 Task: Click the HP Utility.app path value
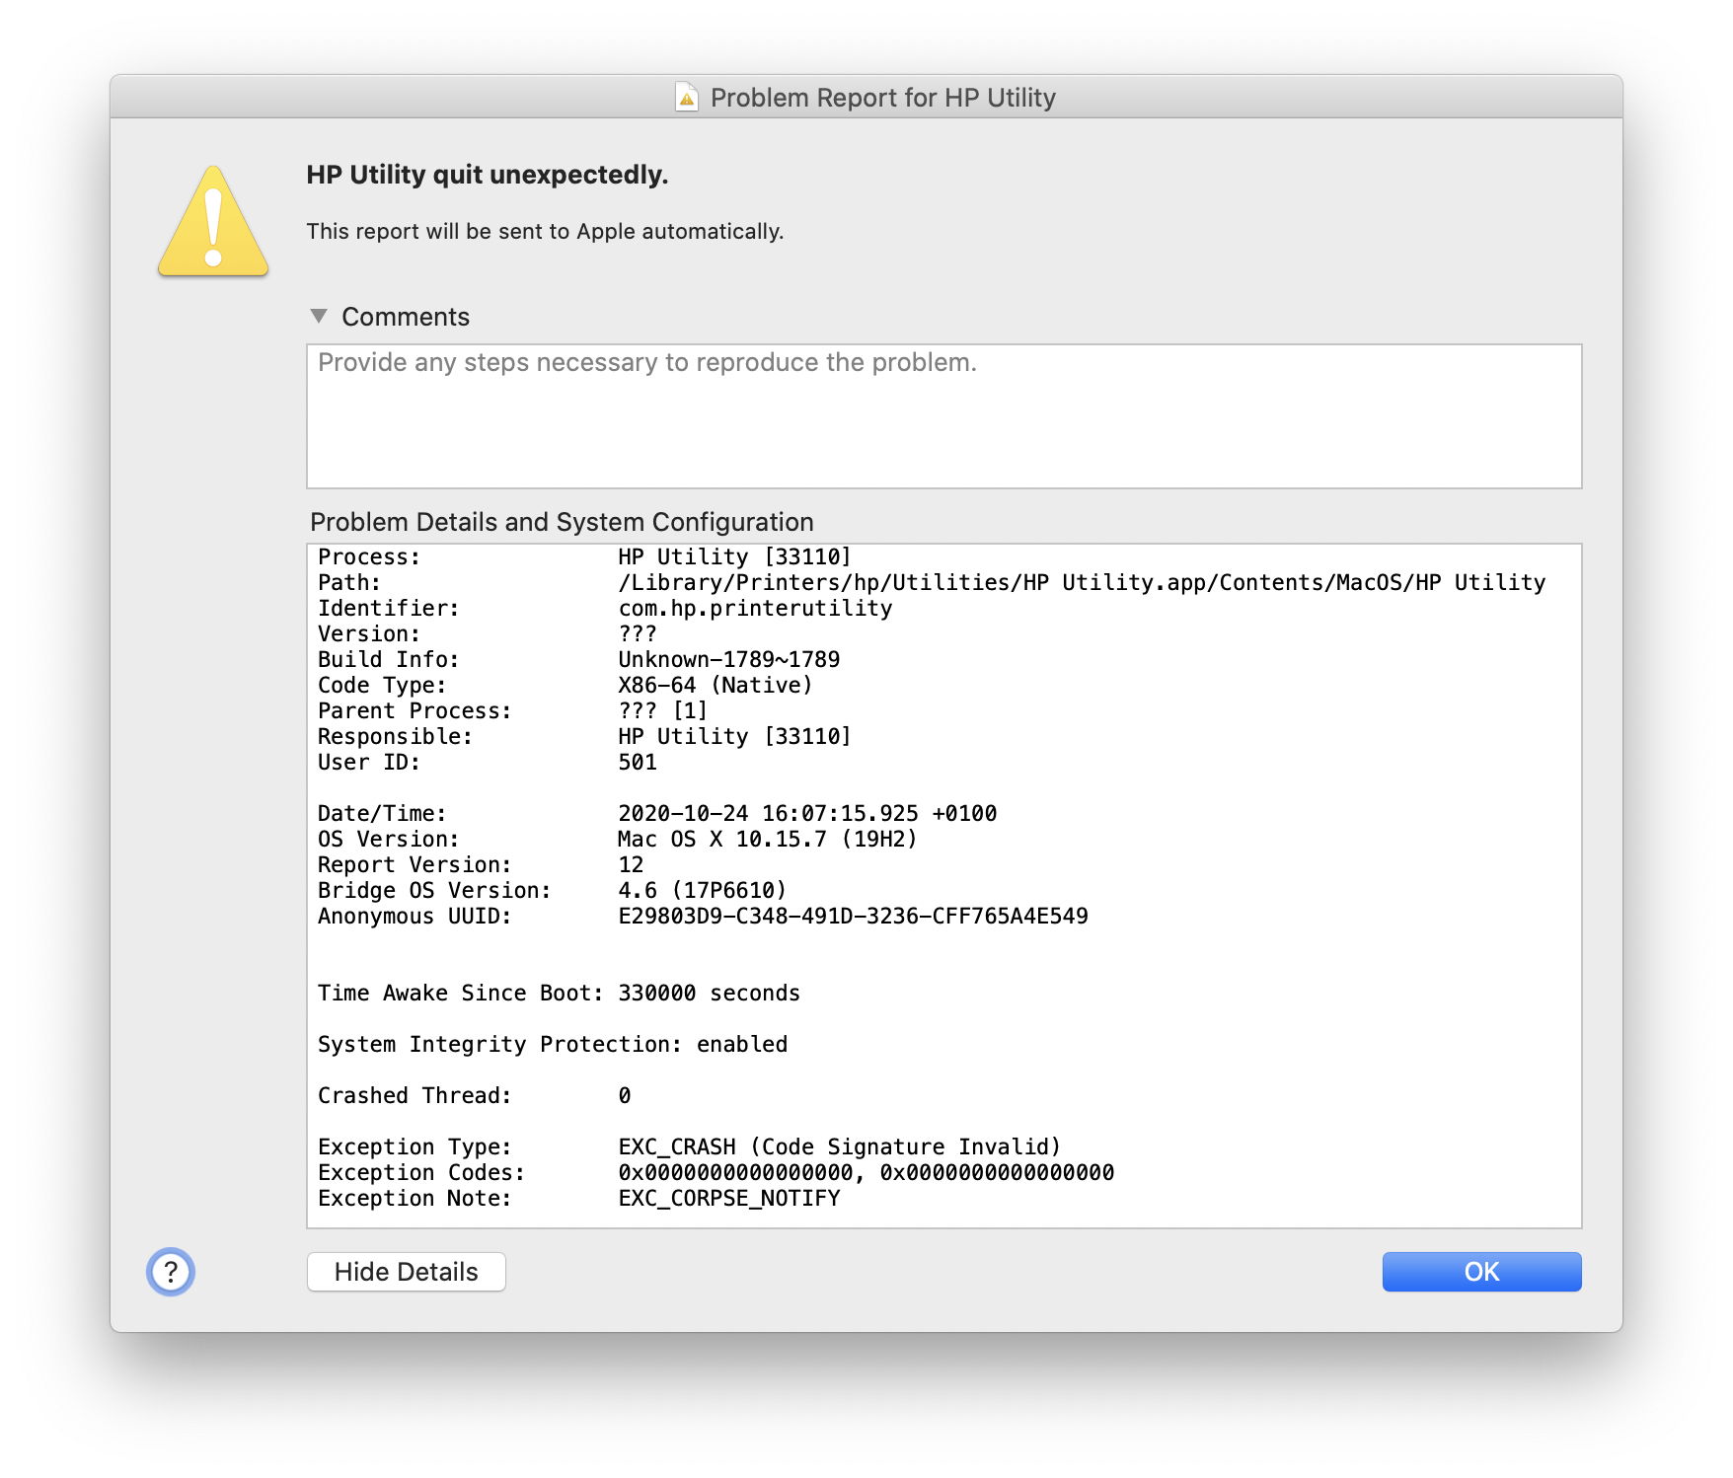1081,583
